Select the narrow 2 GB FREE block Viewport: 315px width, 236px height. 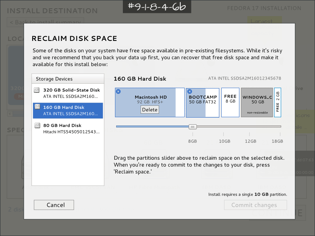277,102
